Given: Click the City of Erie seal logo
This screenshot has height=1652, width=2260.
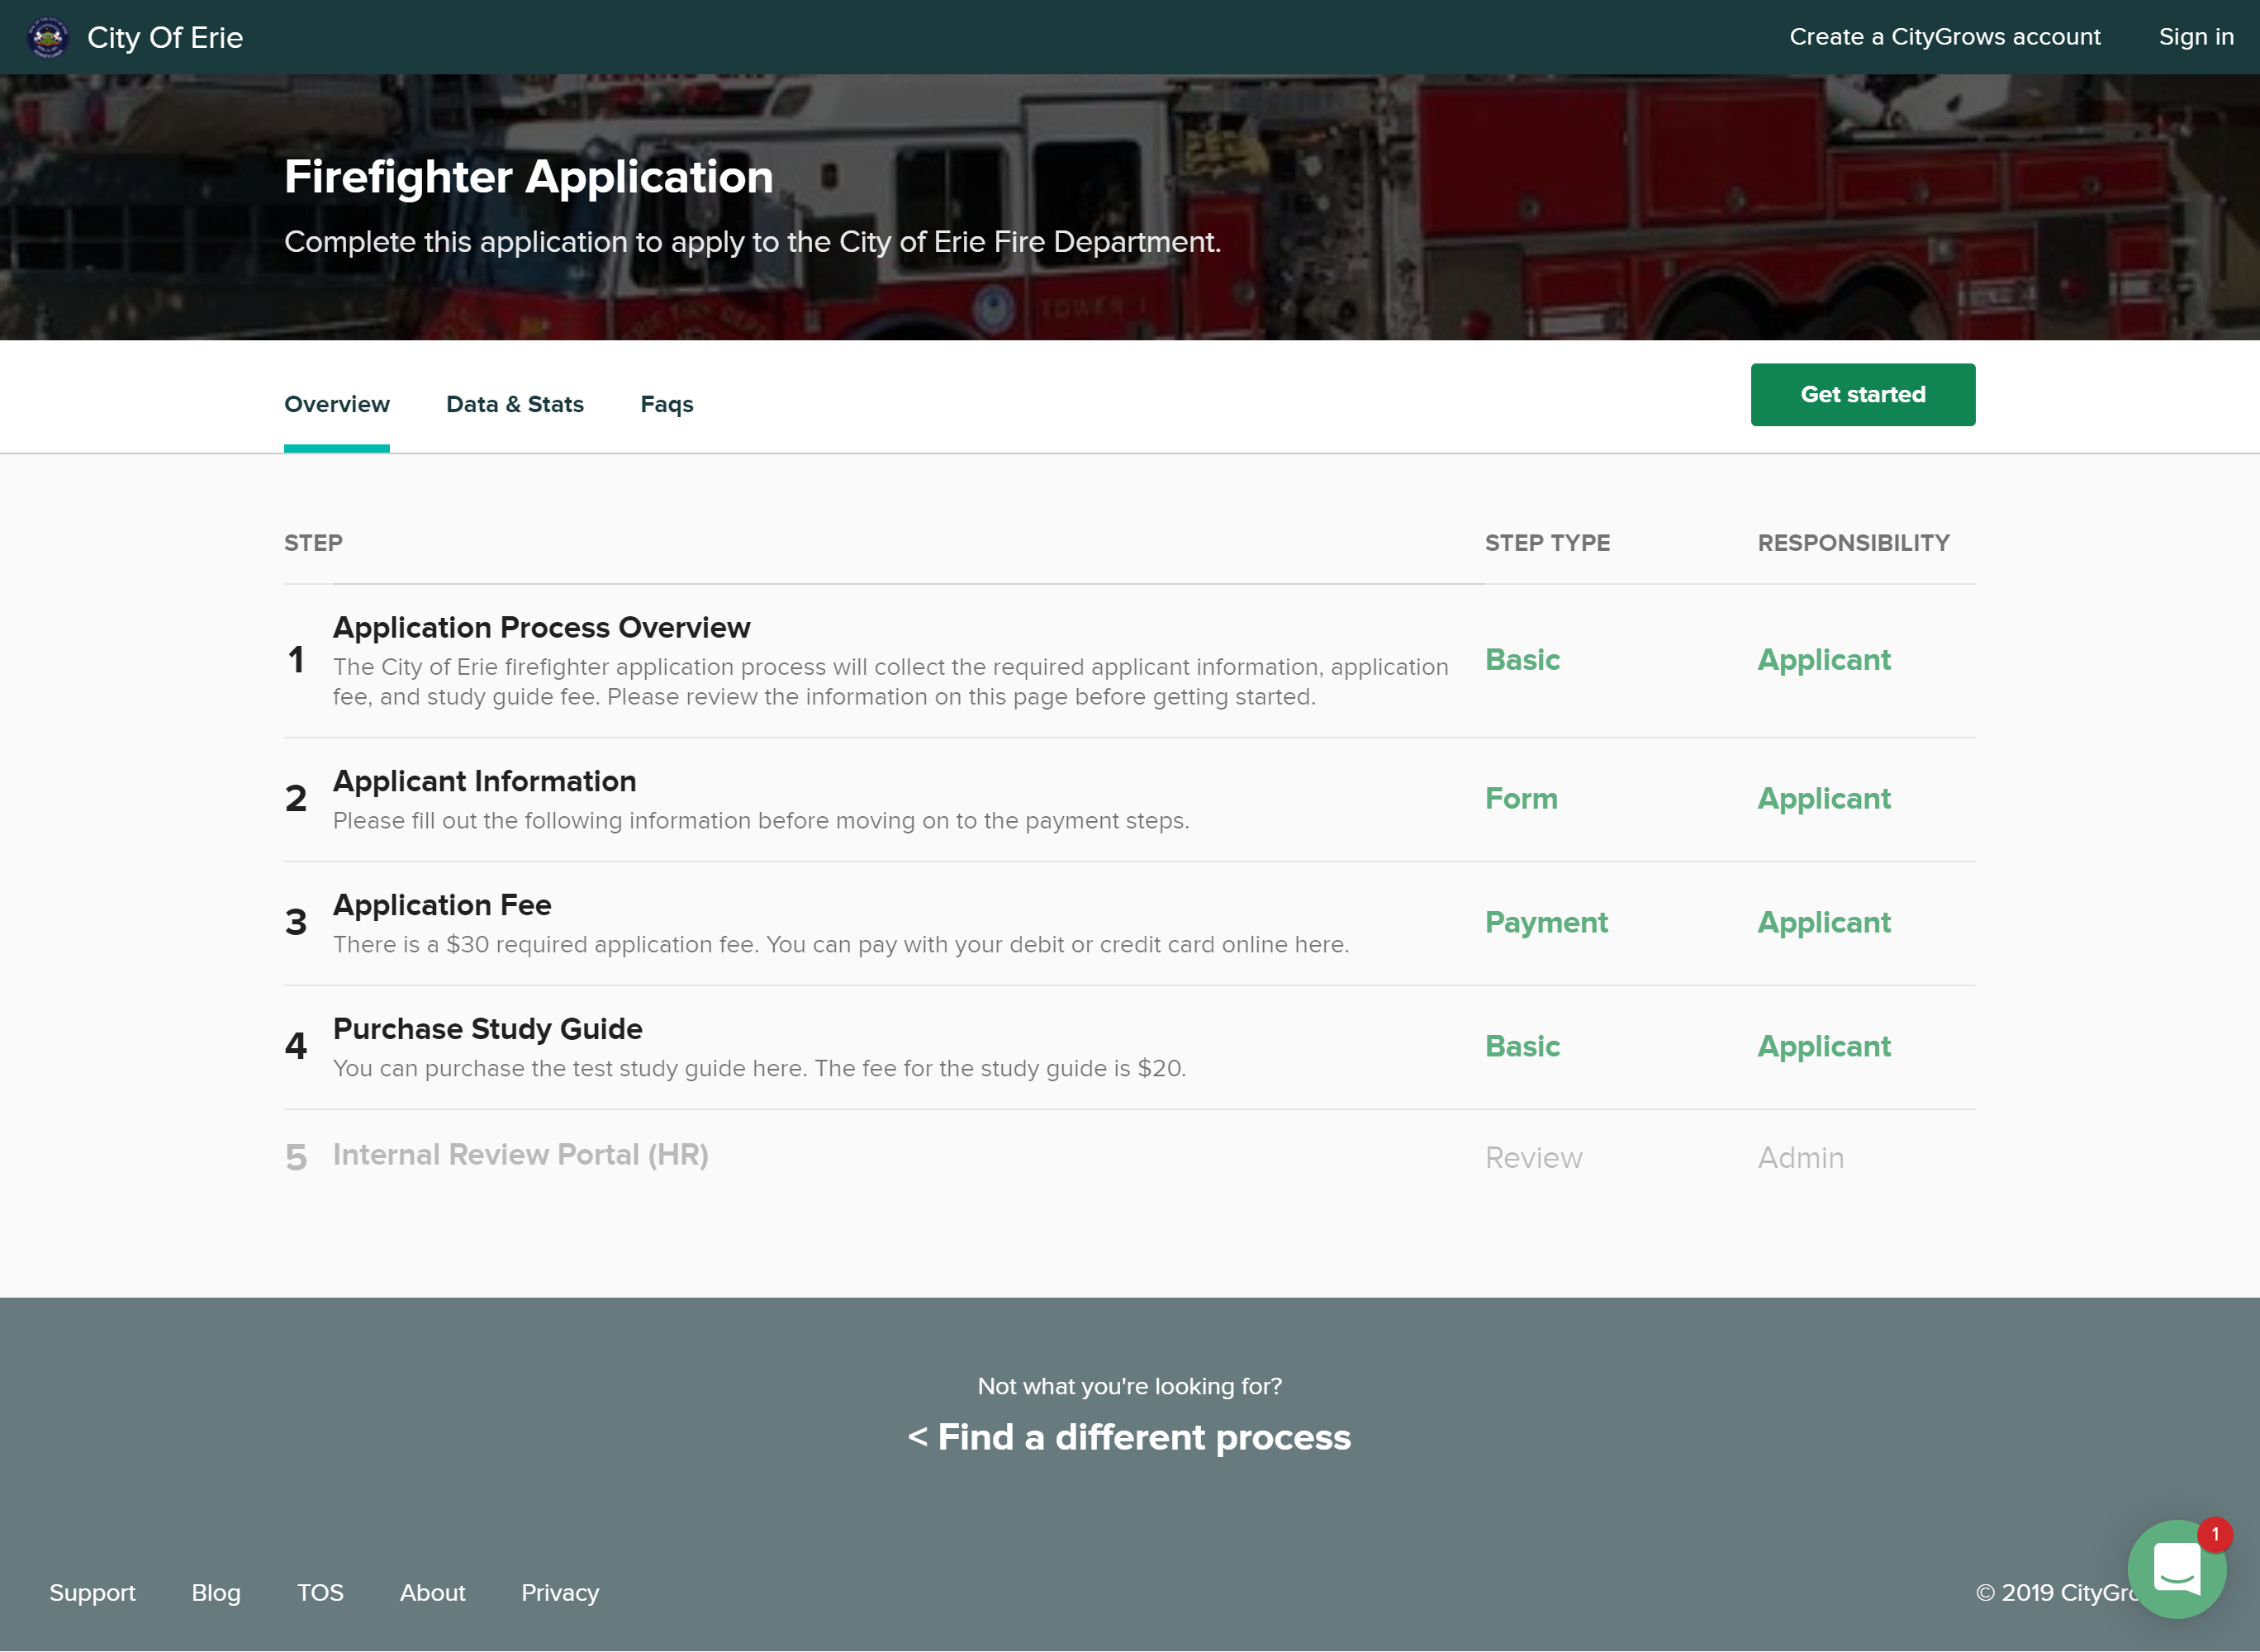Looking at the screenshot, I should click(x=48, y=37).
